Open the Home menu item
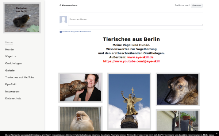219x136 pixels. [x=9, y=42]
